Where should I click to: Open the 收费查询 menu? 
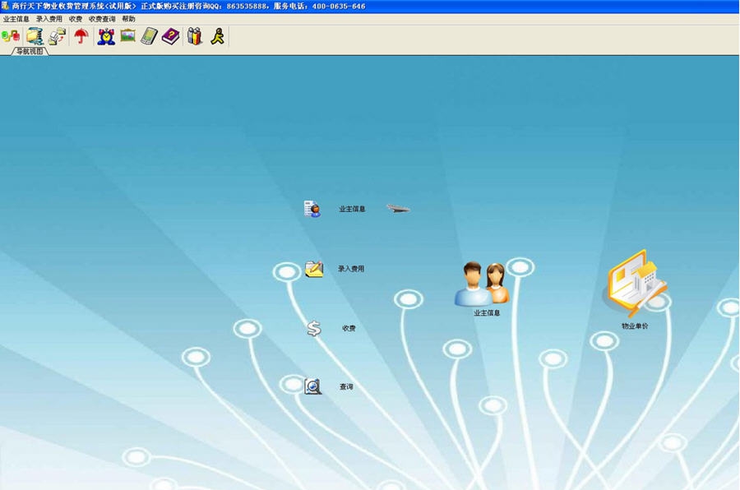[x=102, y=19]
